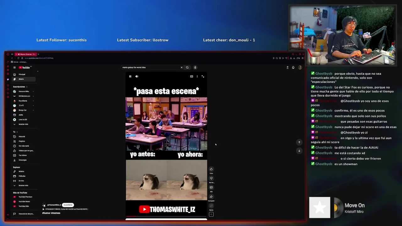The image size is (402, 226).
Task: Go to the next Short
Action: pos(299,151)
